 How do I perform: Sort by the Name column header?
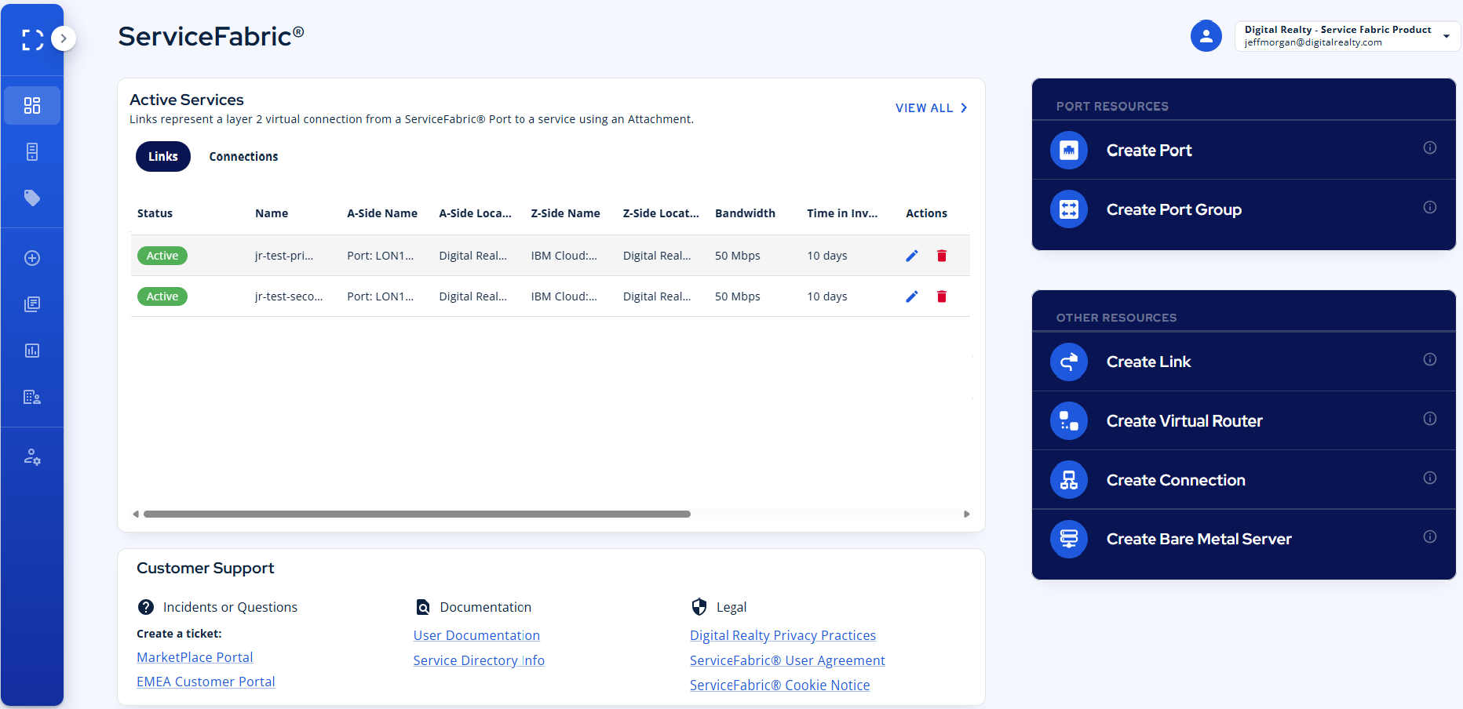coord(272,213)
